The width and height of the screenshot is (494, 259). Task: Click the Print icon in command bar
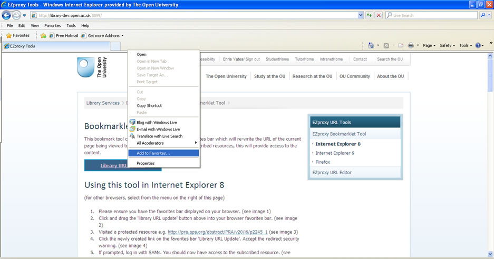411,45
